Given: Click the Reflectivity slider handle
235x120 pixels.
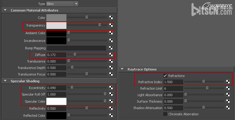Looking at the screenshot, I should tap(87, 108).
